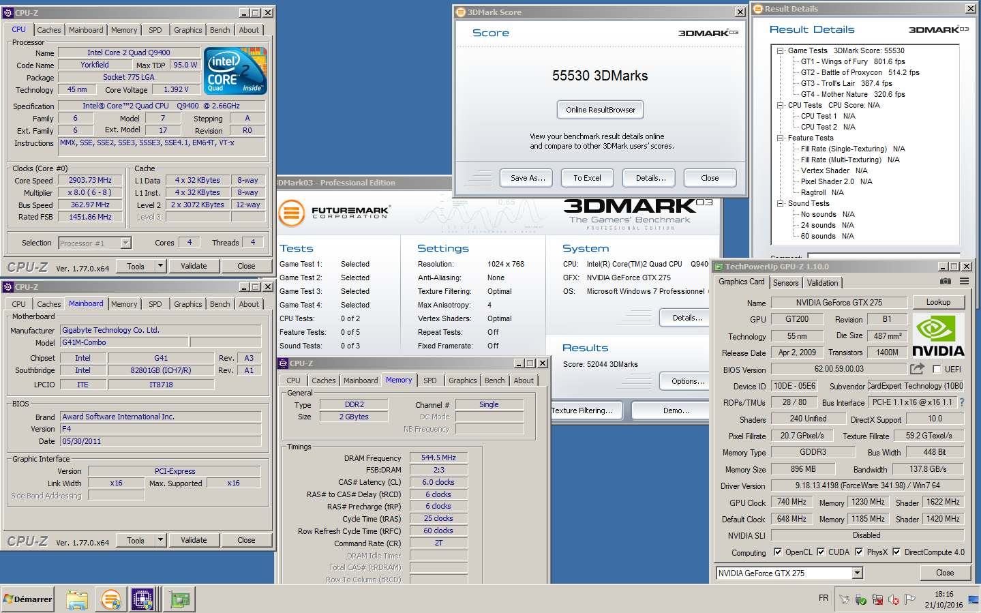Open the GPU-Z taskbar icon
The width and height of the screenshot is (981, 613).
(x=180, y=599)
